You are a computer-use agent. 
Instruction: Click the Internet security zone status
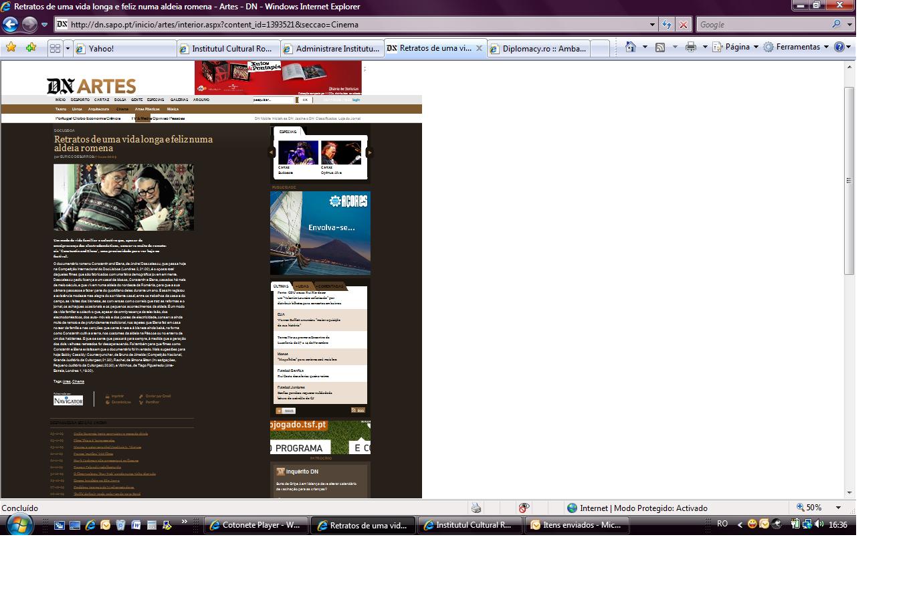coord(637,508)
